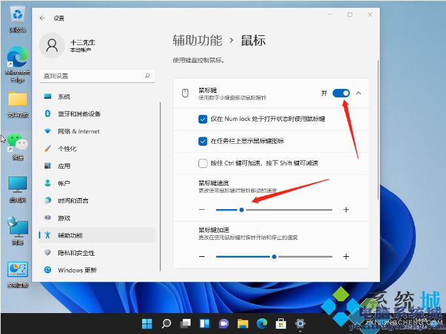
Task: Click the shield icon beside 隐私和安全性
Action: (48, 252)
